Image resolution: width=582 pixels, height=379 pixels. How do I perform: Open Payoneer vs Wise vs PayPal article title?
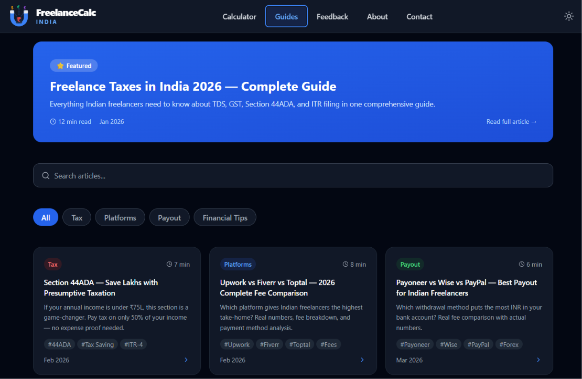pos(466,288)
